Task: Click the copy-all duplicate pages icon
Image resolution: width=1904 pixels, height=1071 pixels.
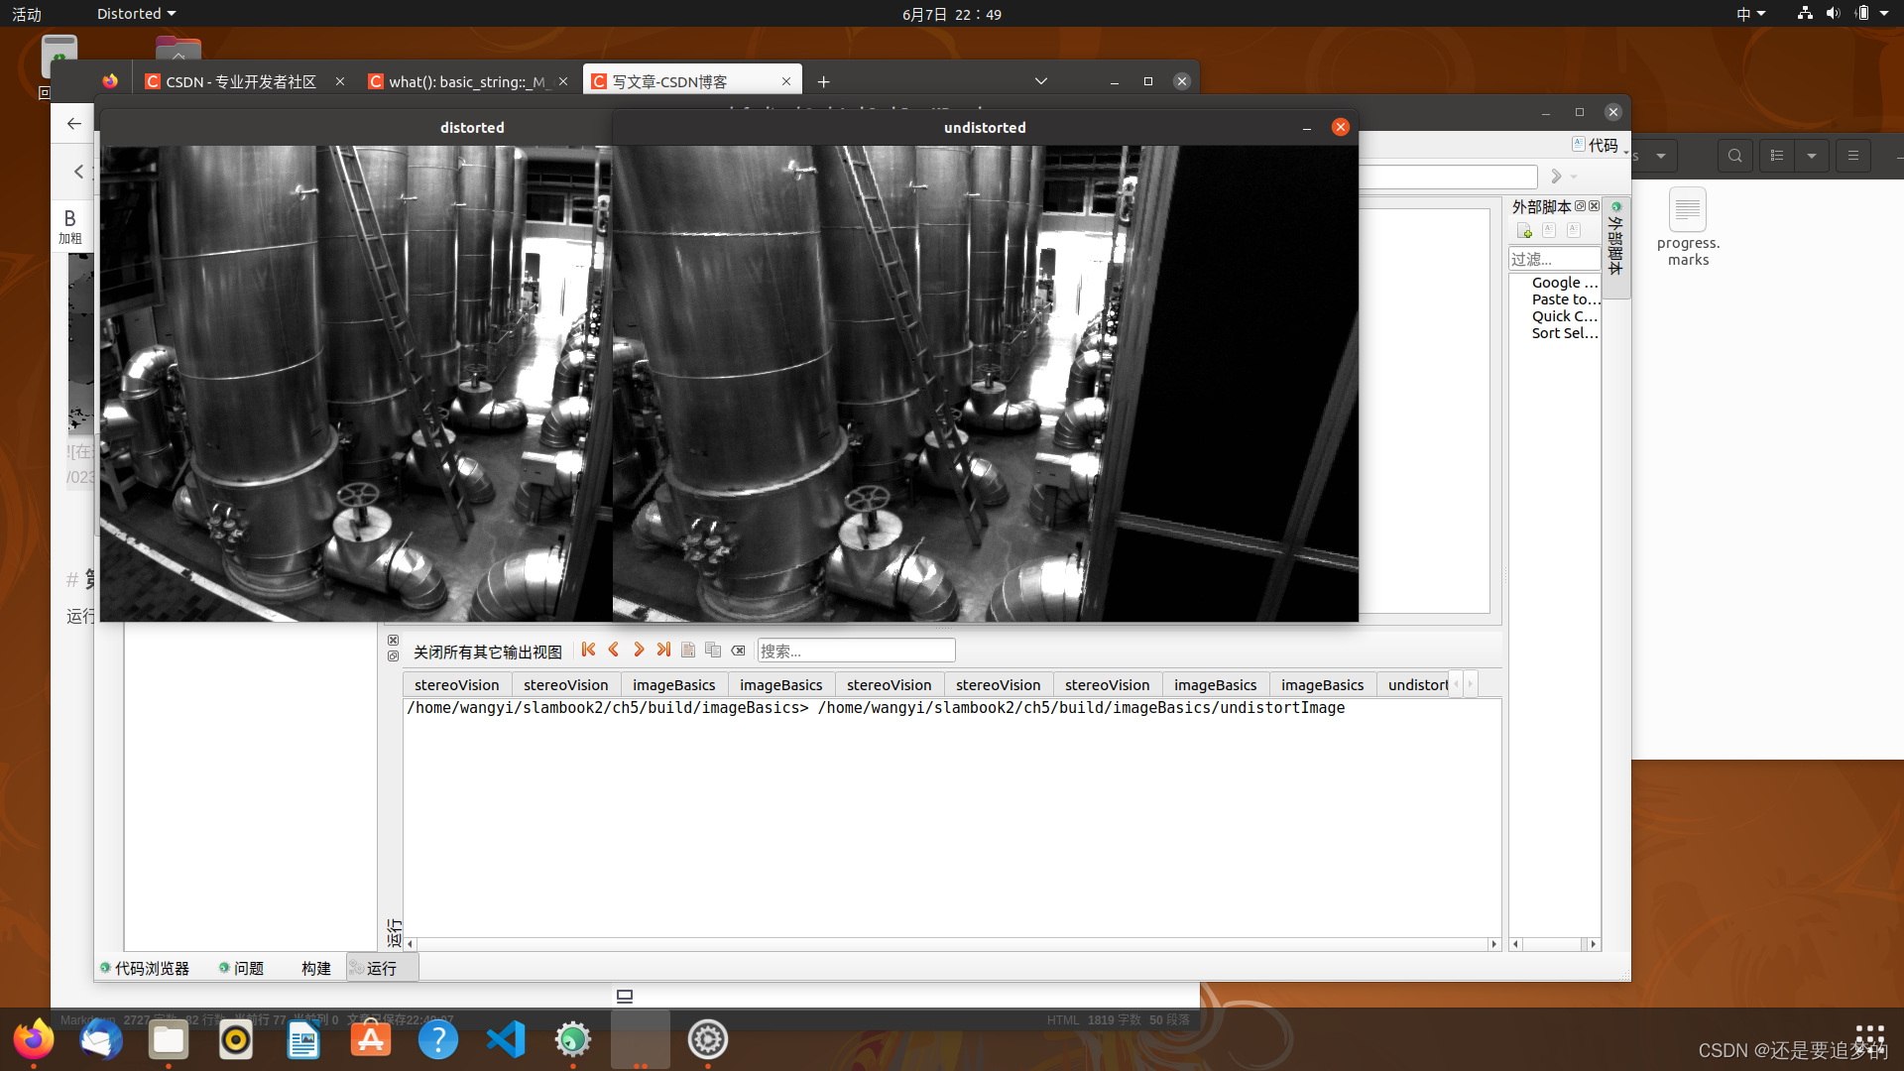Action: [x=713, y=650]
